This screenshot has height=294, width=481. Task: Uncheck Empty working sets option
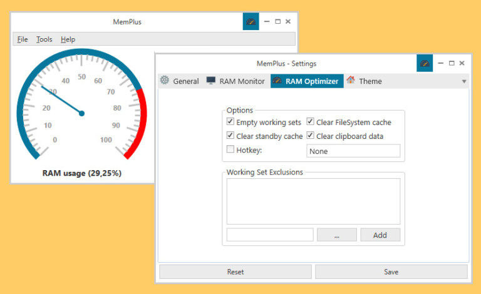tap(230, 122)
